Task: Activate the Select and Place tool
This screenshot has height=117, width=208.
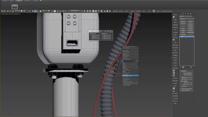Action: (x=41, y=11)
